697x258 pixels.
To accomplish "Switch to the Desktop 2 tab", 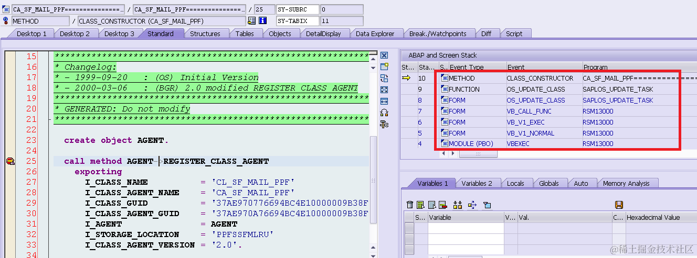I will pos(75,33).
